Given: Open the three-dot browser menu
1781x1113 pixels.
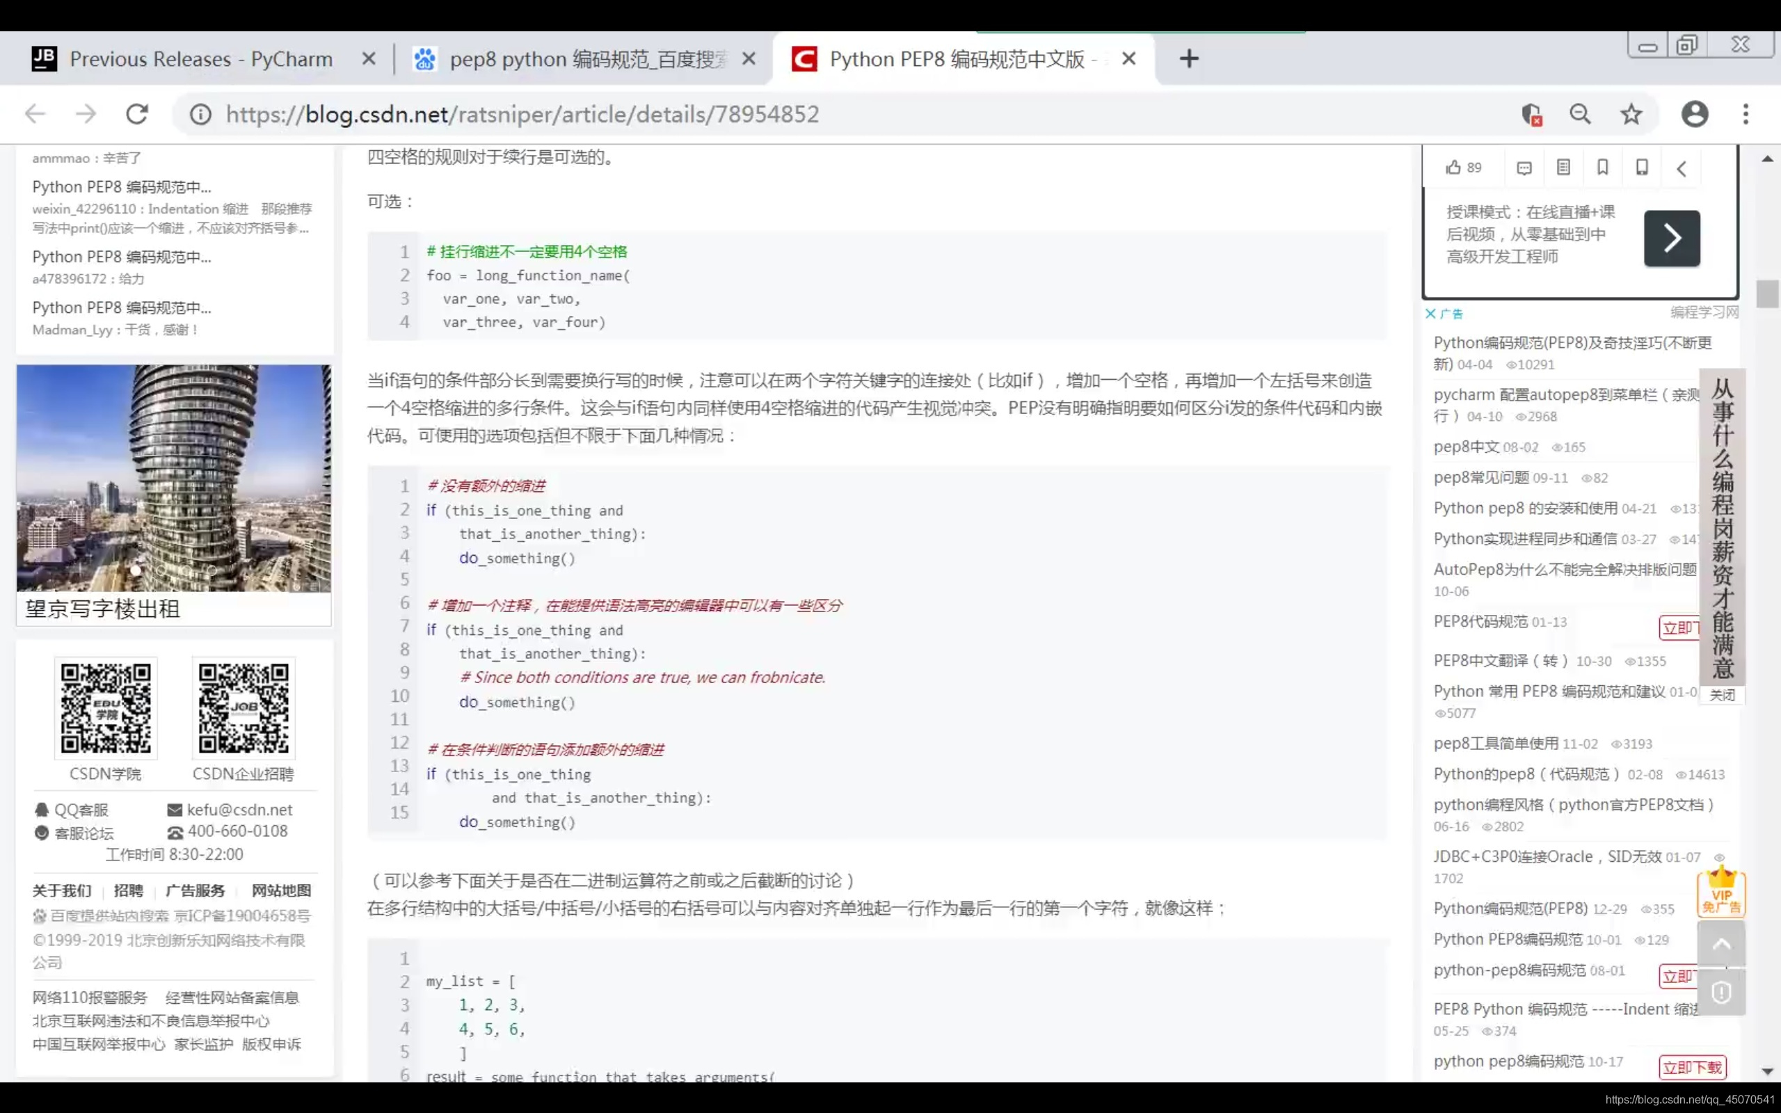Looking at the screenshot, I should click(1745, 114).
